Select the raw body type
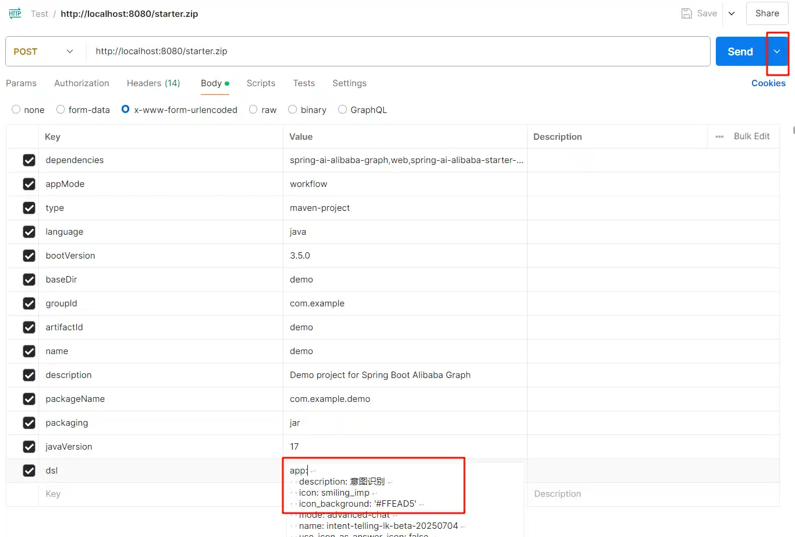Screen dimensions: 795x537 click(x=253, y=109)
